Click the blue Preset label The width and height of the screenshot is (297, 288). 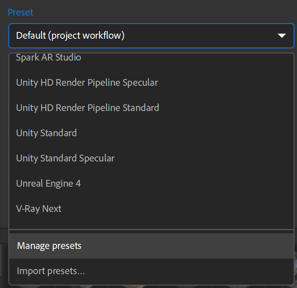coord(20,12)
